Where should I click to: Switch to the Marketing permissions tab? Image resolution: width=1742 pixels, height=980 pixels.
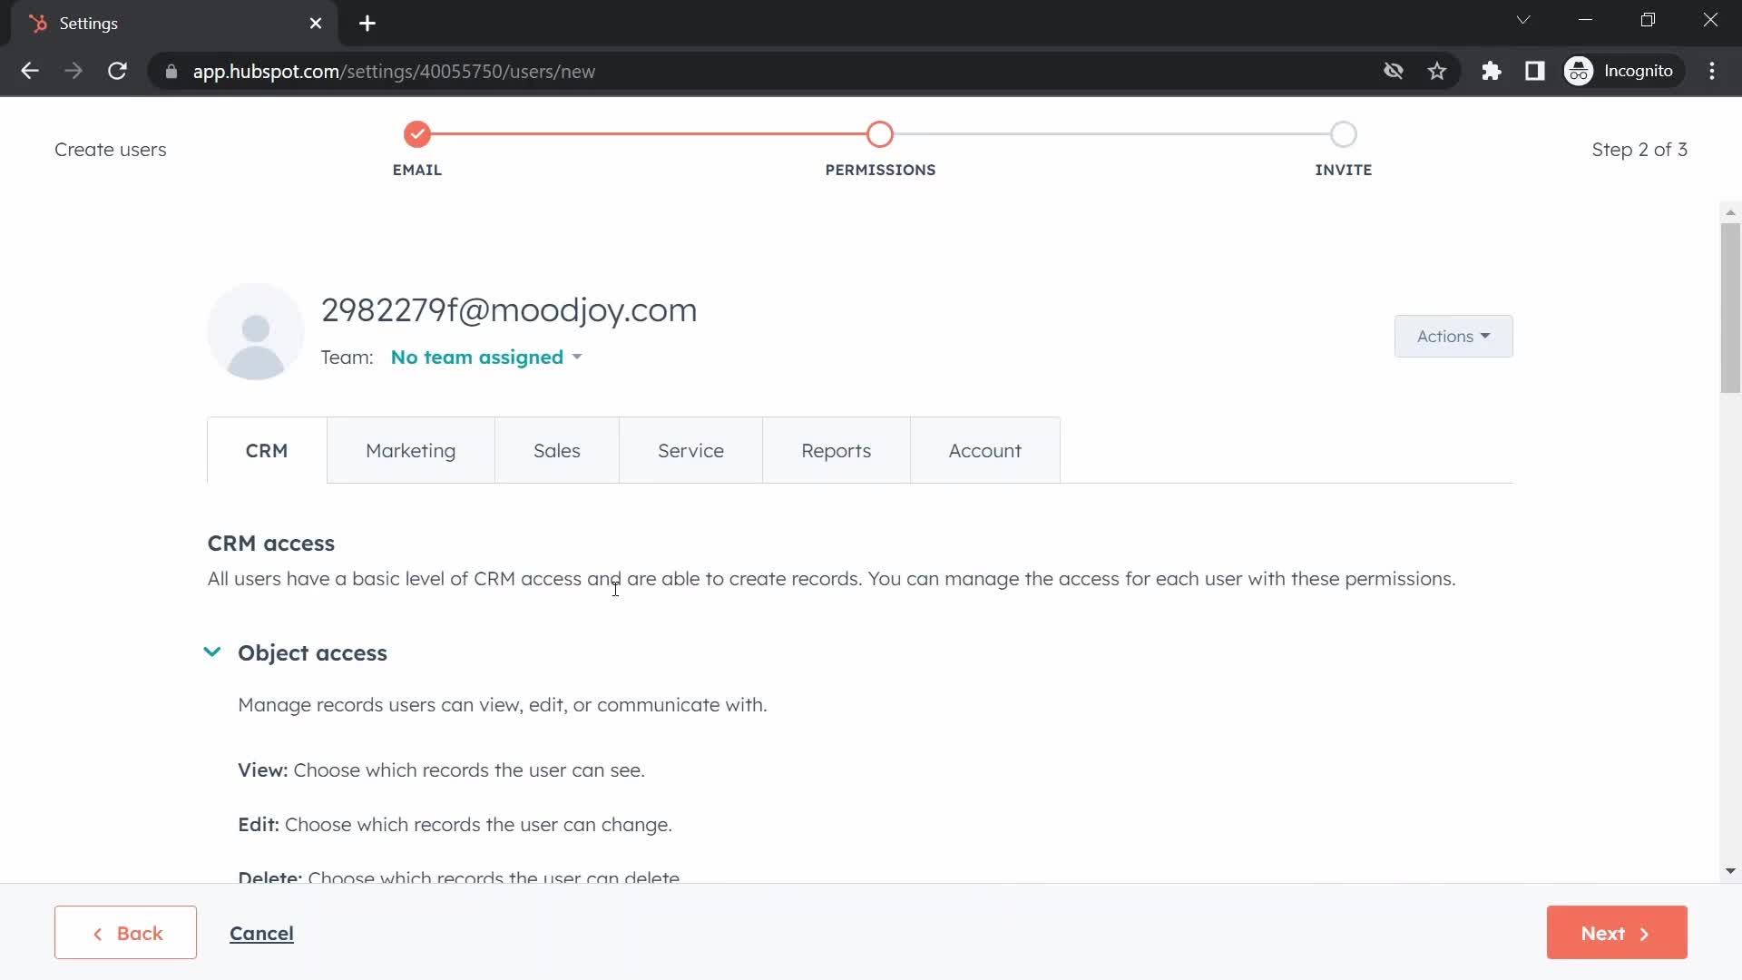pos(410,450)
